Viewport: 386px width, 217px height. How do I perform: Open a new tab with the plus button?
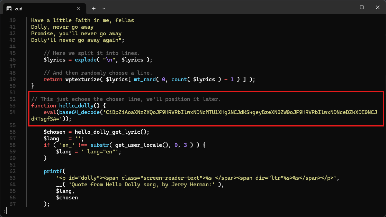[x=93, y=9]
